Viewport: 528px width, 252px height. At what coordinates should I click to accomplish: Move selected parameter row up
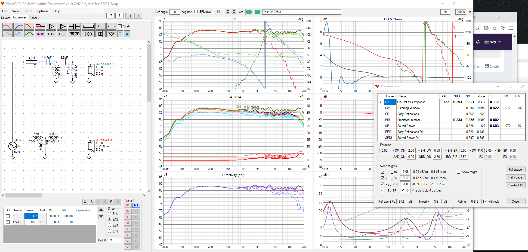point(101,210)
